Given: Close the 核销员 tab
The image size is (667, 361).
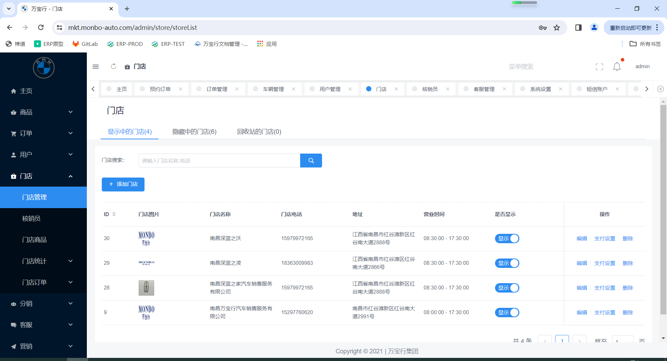Looking at the screenshot, I should pos(448,89).
